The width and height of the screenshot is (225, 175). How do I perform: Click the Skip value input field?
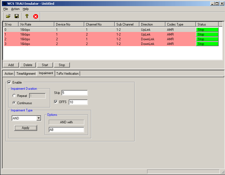point(74,93)
